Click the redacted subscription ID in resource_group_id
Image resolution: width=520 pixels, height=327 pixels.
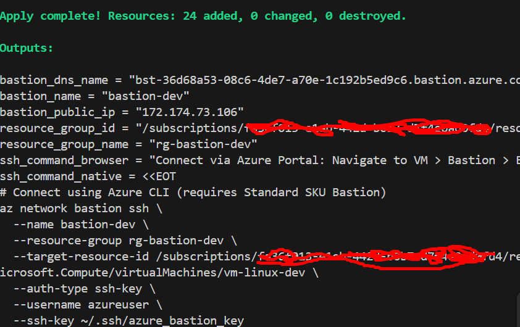tap(372, 128)
